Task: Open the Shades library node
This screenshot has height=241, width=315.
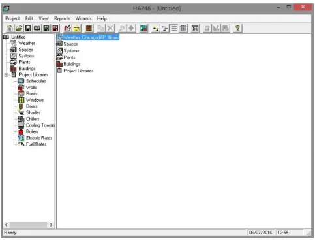Action: 33,113
